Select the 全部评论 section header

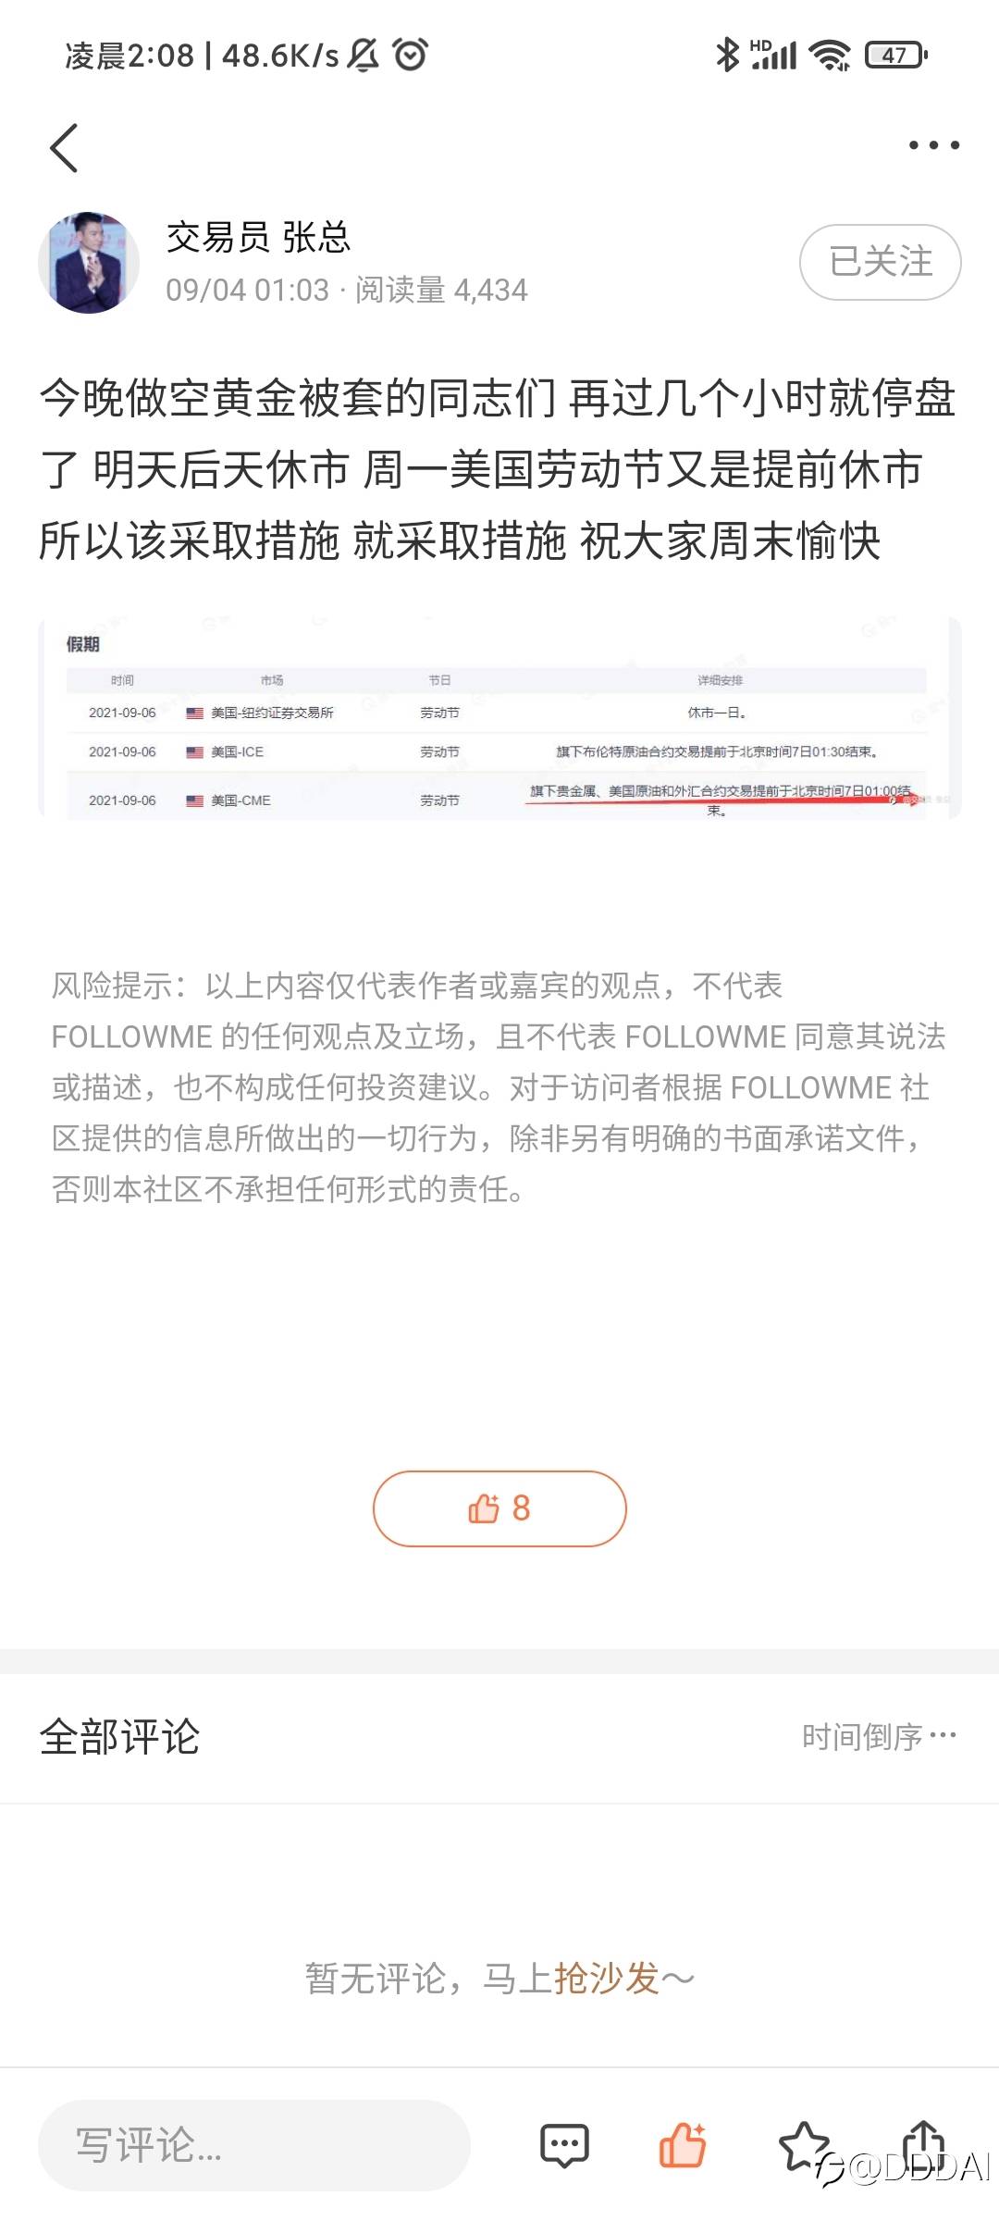pos(120,1736)
